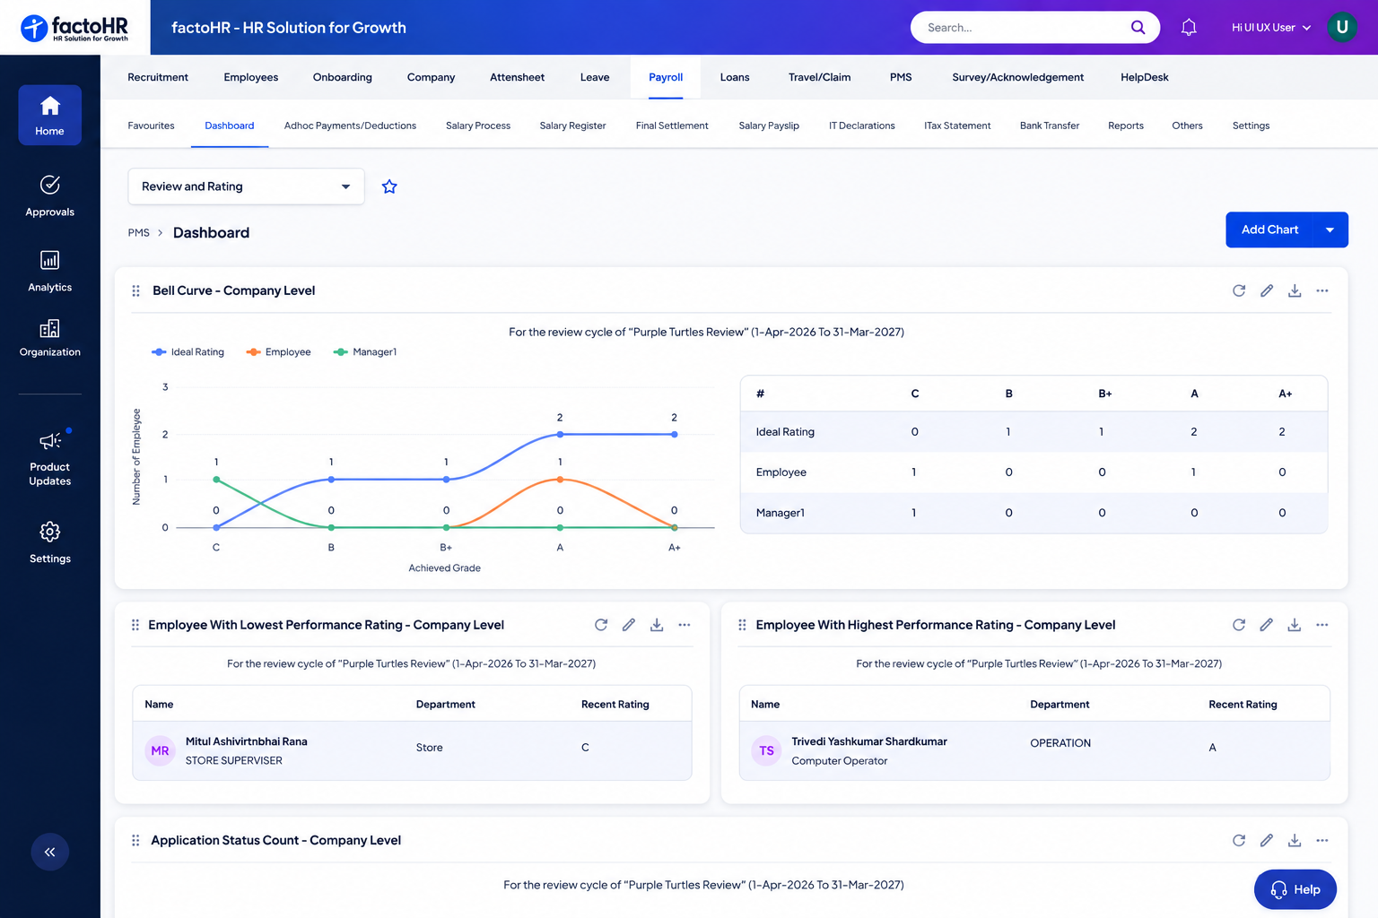Image resolution: width=1378 pixels, height=918 pixels.
Task: Open the Home sidebar item
Action: pyautogui.click(x=49, y=115)
